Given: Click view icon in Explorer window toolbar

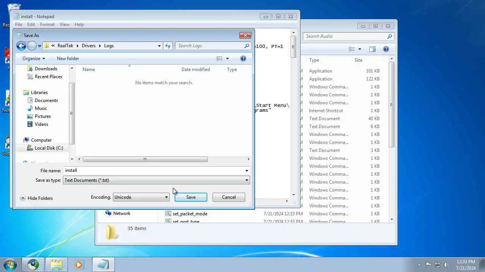Looking at the screenshot, I should [352, 49].
